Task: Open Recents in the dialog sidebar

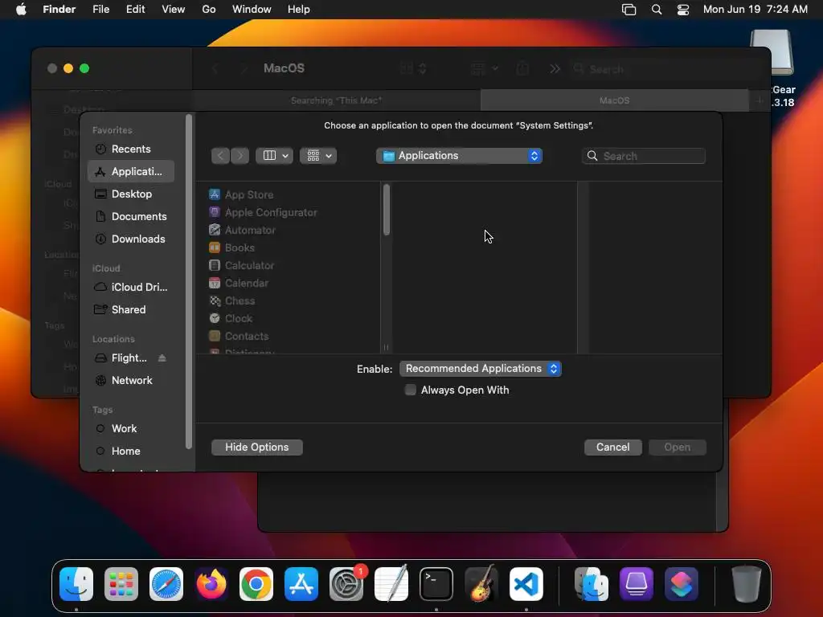Action: (x=131, y=149)
